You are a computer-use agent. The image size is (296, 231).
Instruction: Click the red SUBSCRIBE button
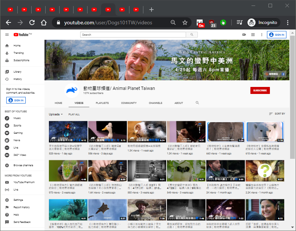(260, 90)
